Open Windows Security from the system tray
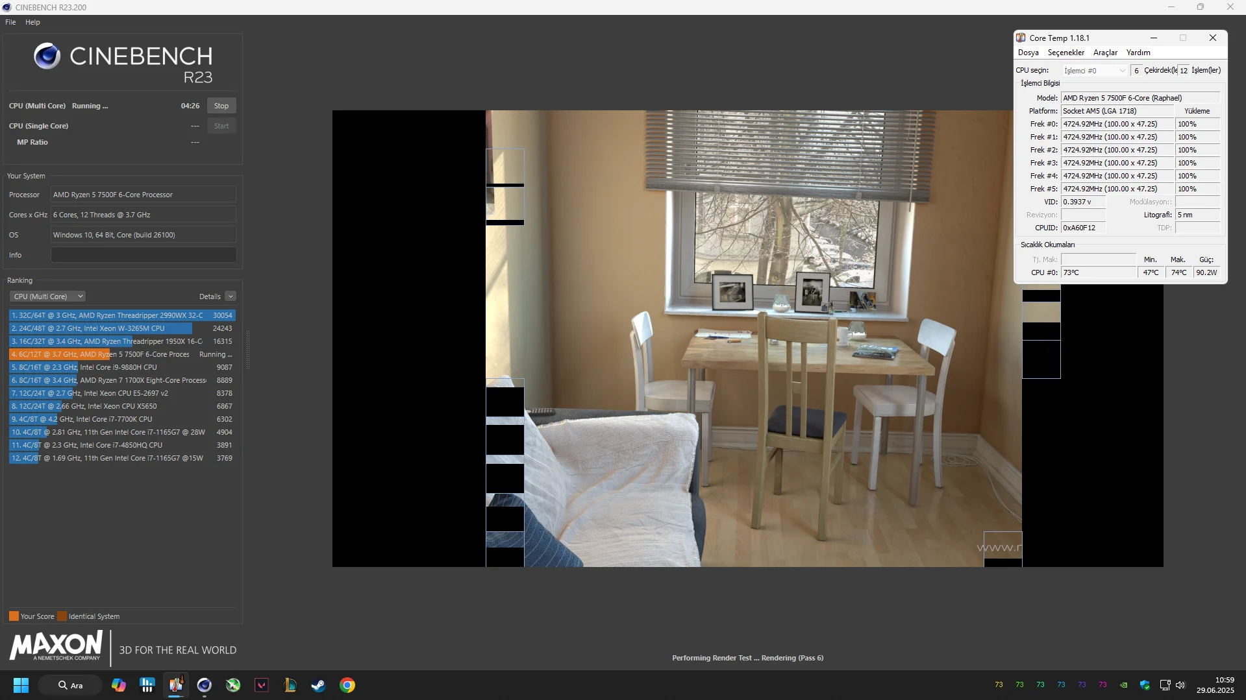1246x700 pixels. [1145, 685]
